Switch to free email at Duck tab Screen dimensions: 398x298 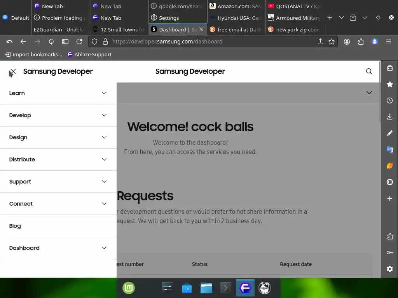click(x=236, y=29)
